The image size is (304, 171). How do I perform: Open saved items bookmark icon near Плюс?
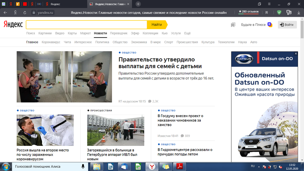coord(233,25)
